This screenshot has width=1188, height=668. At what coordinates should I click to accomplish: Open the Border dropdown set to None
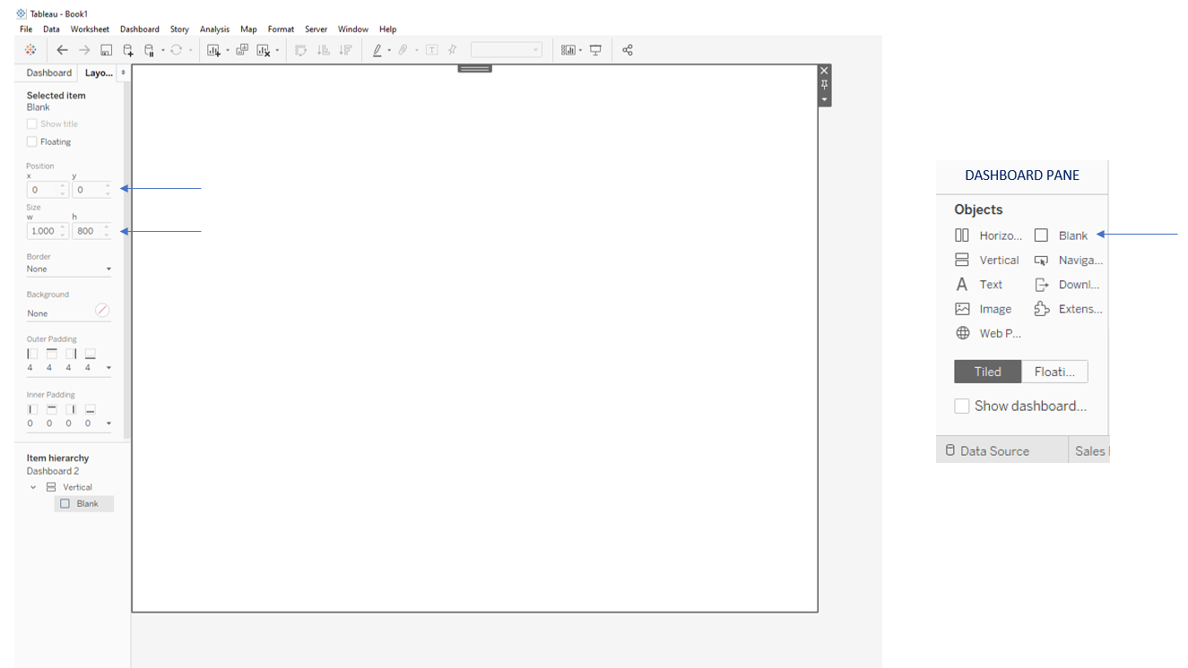pos(69,269)
